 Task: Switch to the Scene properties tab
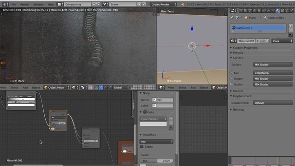tap(250, 11)
